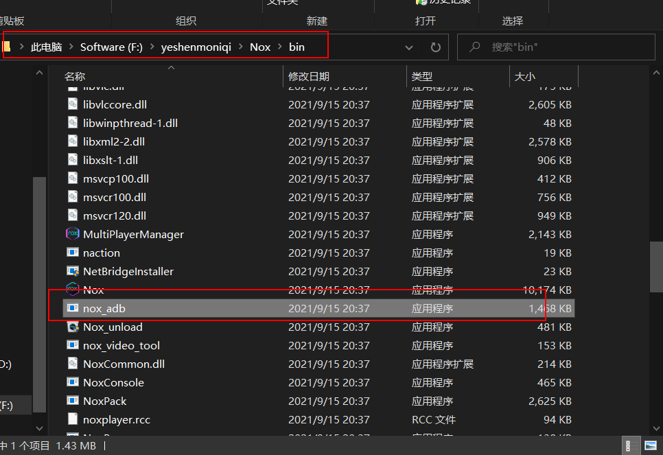
Task: Click the libwinpthread-1.dll file icon
Action: (73, 123)
